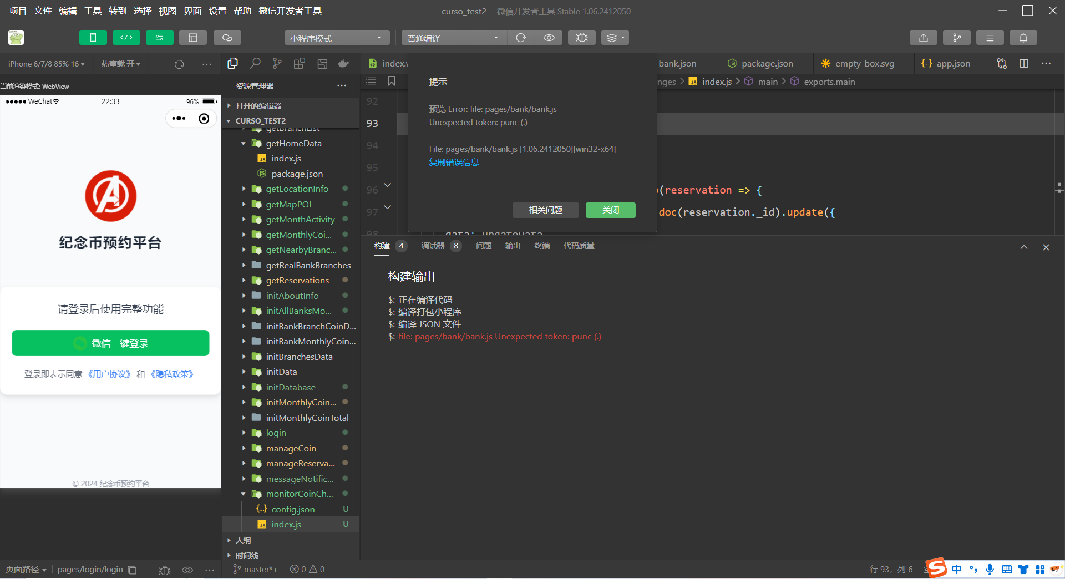The width and height of the screenshot is (1065, 579).
Task: Click the related issues button
Action: click(545, 210)
